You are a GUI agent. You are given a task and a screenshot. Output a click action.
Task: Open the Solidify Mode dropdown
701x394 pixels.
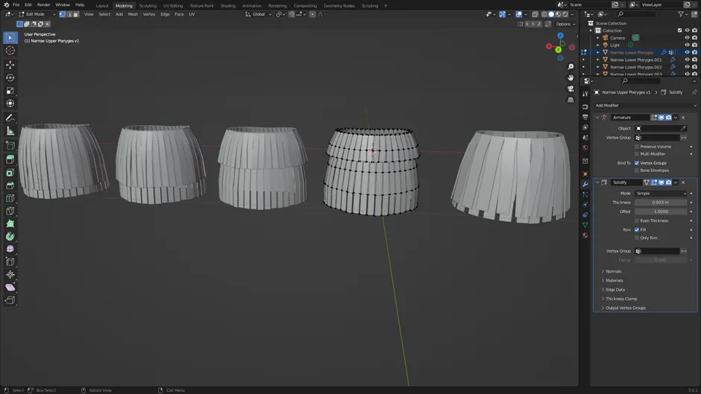click(661, 194)
